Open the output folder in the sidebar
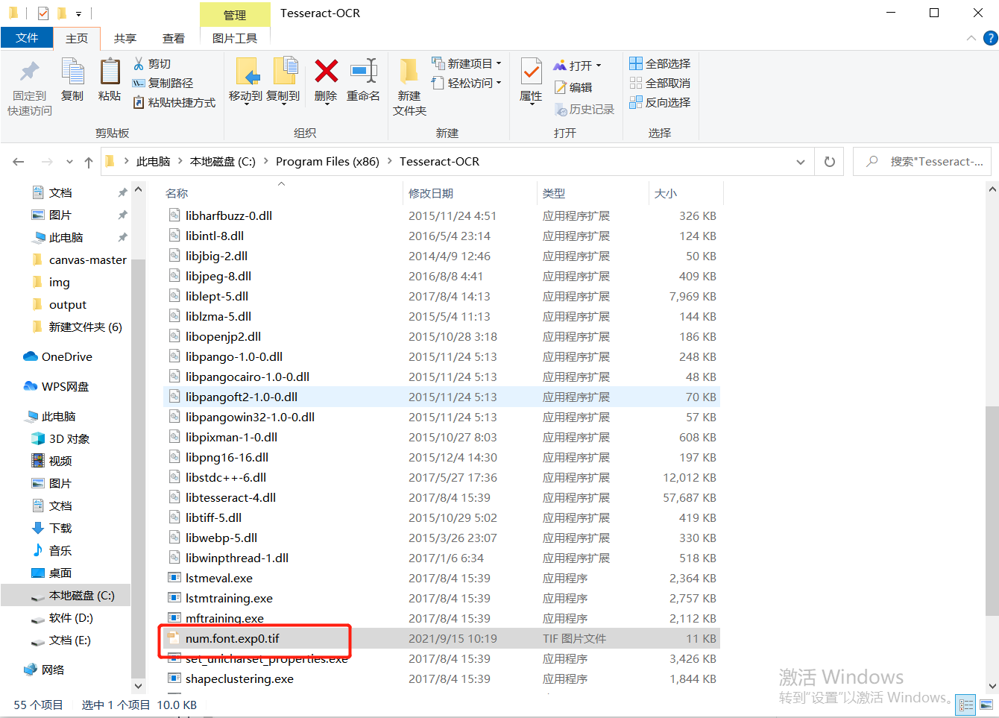Image resolution: width=999 pixels, height=718 pixels. click(59, 304)
